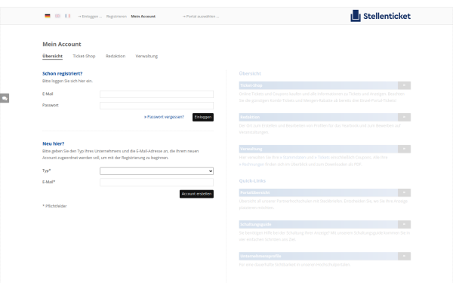Focus the login E-Mail field
Viewport: 453px width, 283px height.
click(x=156, y=94)
